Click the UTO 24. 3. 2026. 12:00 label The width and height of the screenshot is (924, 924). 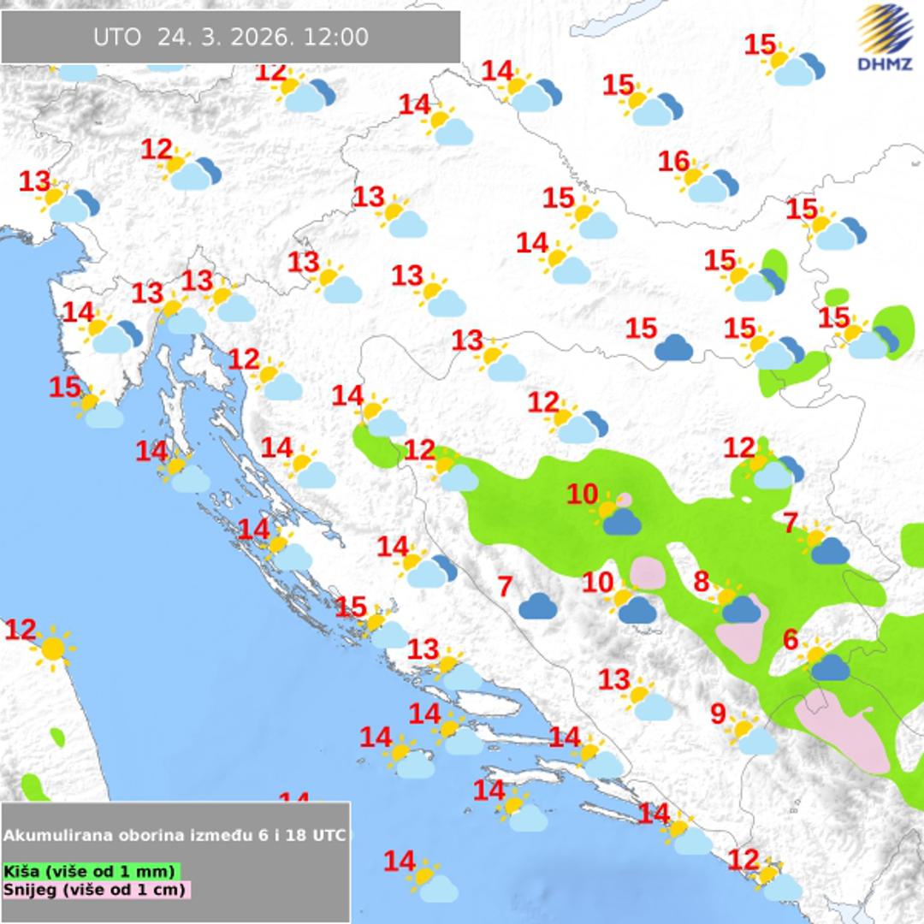tap(230, 38)
